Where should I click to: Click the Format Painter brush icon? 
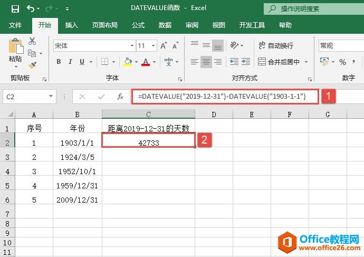pos(32,65)
